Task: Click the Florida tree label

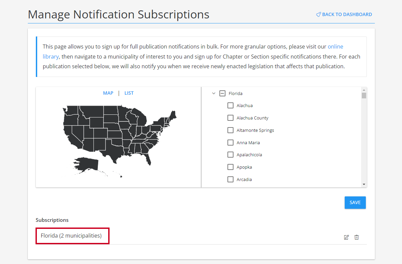Action: coord(236,93)
